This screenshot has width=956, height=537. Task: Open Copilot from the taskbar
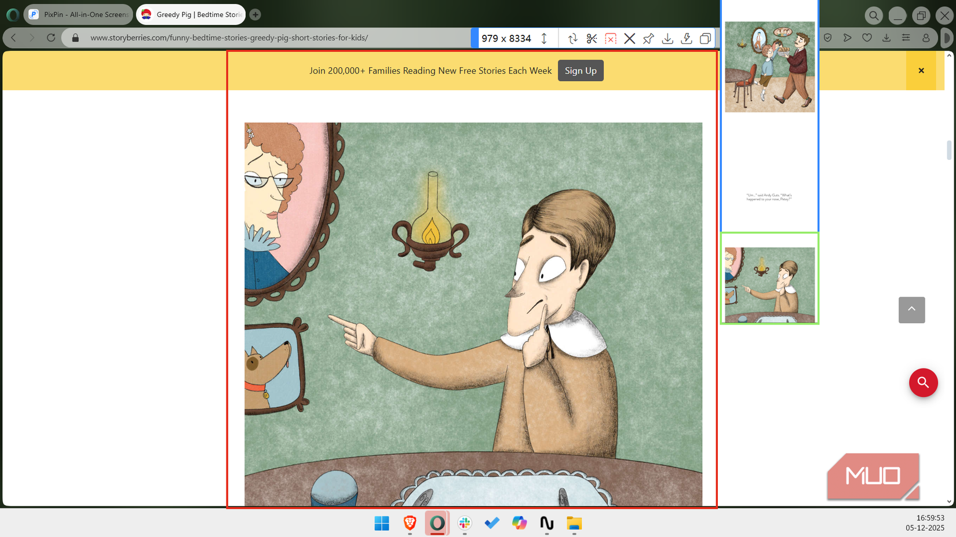point(519,523)
